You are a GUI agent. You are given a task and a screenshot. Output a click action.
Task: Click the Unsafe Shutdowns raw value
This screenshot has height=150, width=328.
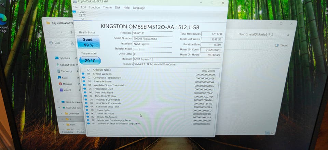202,117
